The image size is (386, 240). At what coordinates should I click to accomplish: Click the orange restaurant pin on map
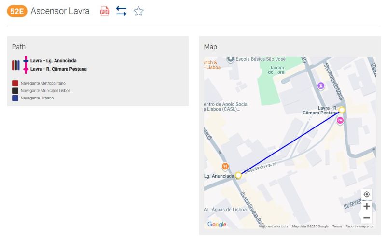point(225,167)
